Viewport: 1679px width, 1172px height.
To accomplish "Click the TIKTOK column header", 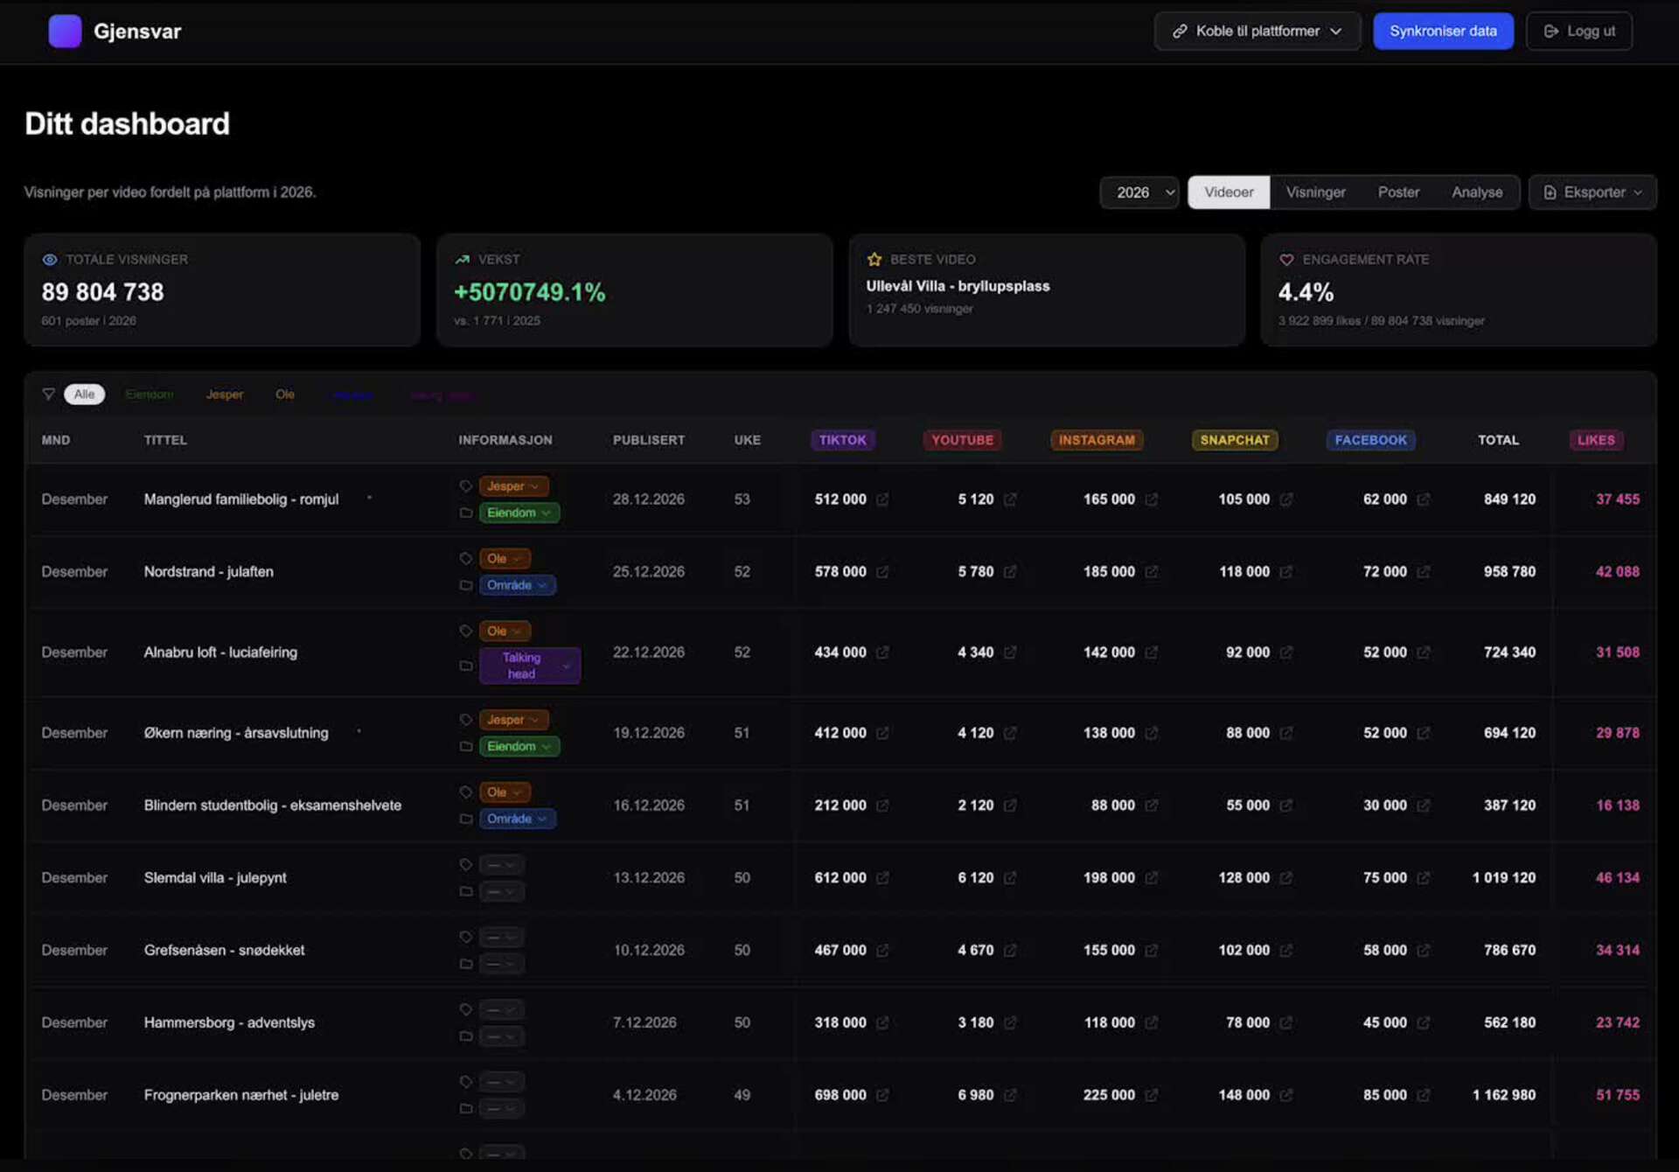I will pos(843,440).
